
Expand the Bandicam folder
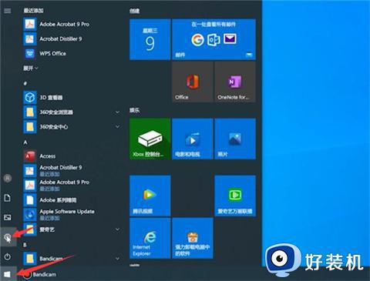point(117,259)
